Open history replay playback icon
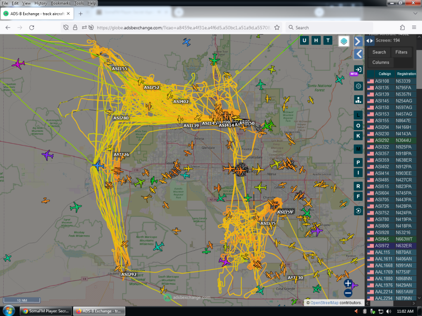422x316 pixels. pos(358,211)
